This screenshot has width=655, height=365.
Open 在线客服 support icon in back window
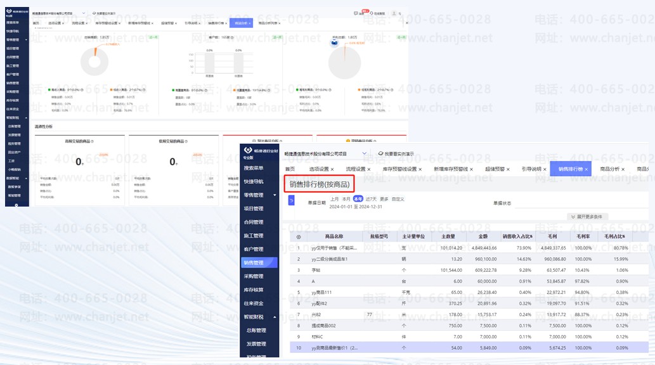click(372, 13)
